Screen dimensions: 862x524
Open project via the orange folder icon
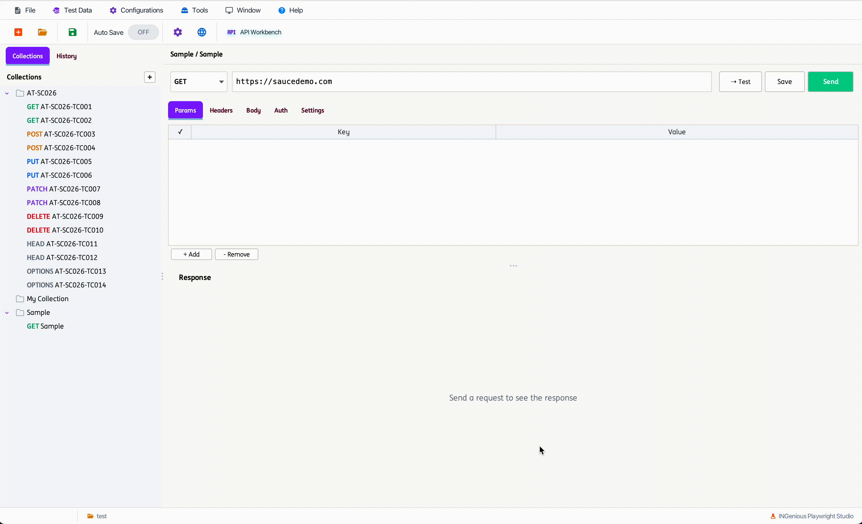click(42, 32)
